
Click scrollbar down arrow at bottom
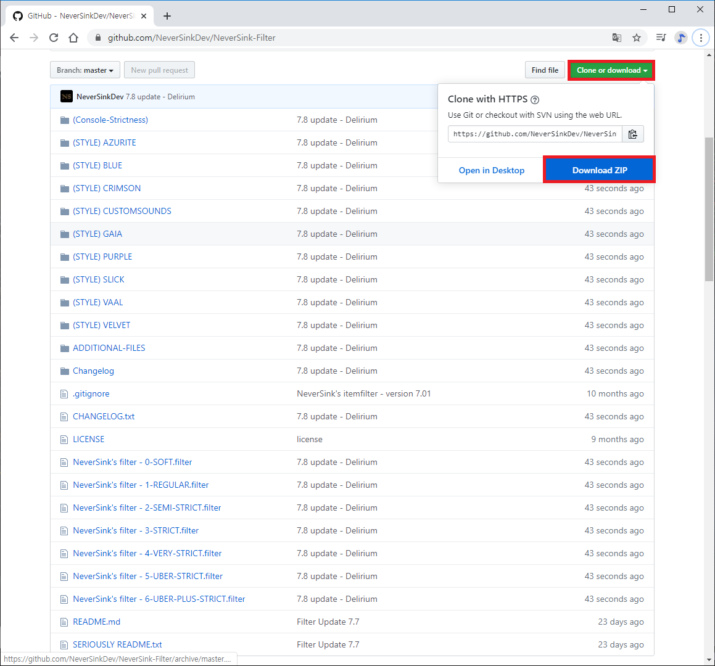pos(709,660)
